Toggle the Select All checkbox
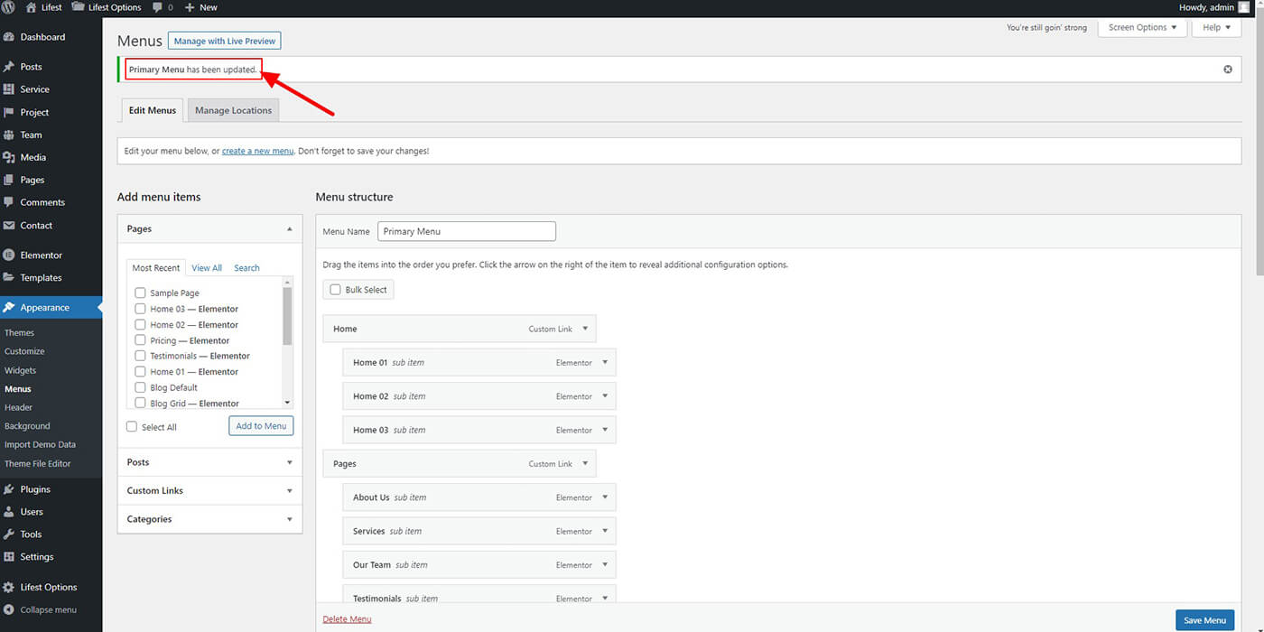1264x632 pixels. coord(132,427)
